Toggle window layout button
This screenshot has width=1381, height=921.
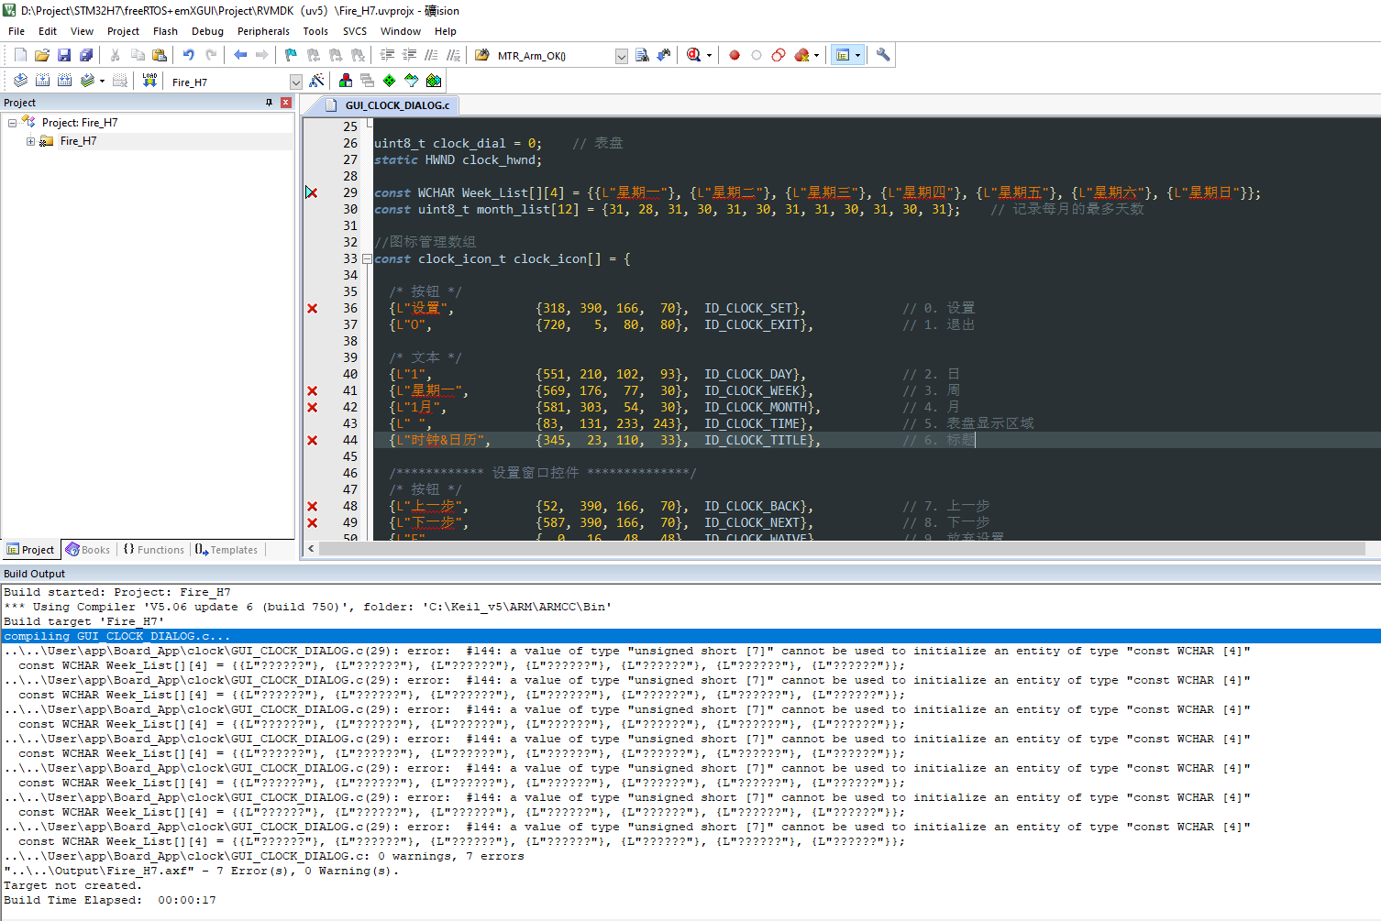coord(843,55)
